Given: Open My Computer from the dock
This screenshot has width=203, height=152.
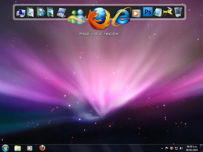Looking at the screenshot, I should click(21, 13).
